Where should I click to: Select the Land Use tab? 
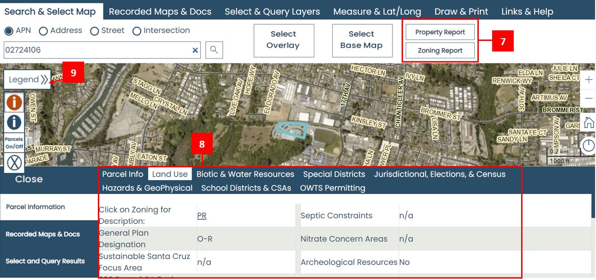[170, 174]
